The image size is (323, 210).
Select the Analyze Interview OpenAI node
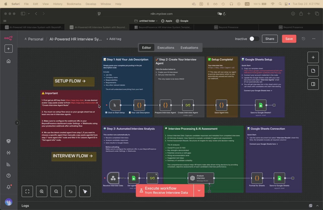pos(201,178)
